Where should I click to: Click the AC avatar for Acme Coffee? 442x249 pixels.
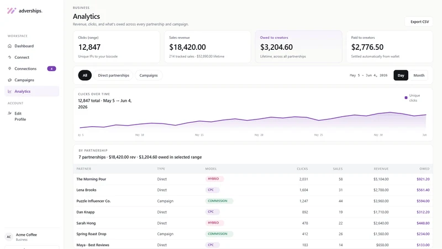point(9,237)
